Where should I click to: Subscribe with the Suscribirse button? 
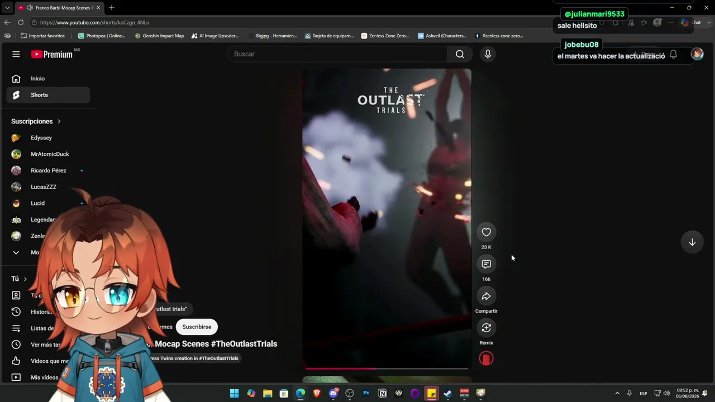tap(197, 327)
